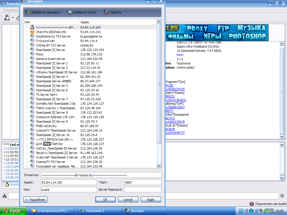Open the id28224335 link in server info
This screenshot has height=215, width=287.
pyautogui.click(x=175, y=89)
